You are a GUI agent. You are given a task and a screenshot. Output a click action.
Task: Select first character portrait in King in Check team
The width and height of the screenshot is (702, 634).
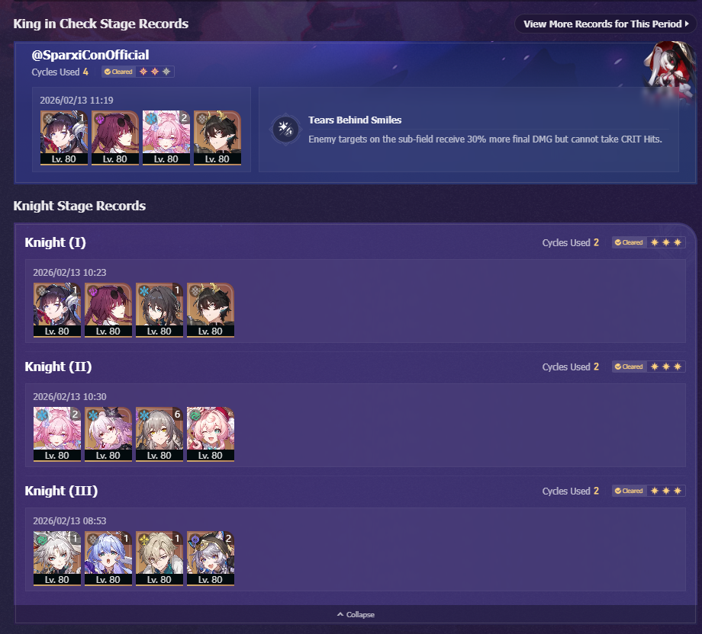[x=63, y=138]
